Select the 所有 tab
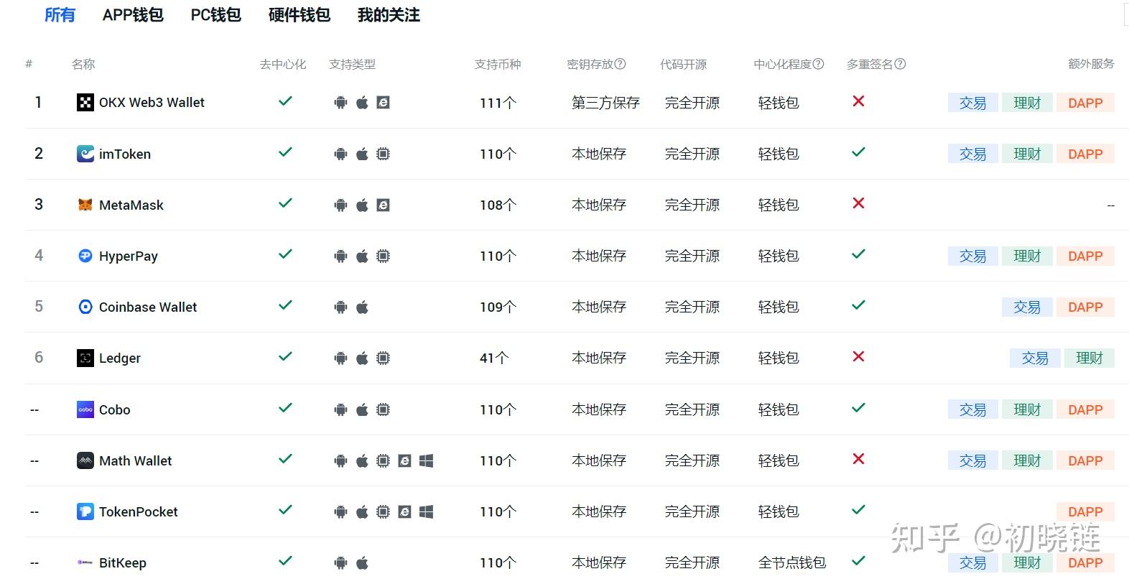 (59, 15)
